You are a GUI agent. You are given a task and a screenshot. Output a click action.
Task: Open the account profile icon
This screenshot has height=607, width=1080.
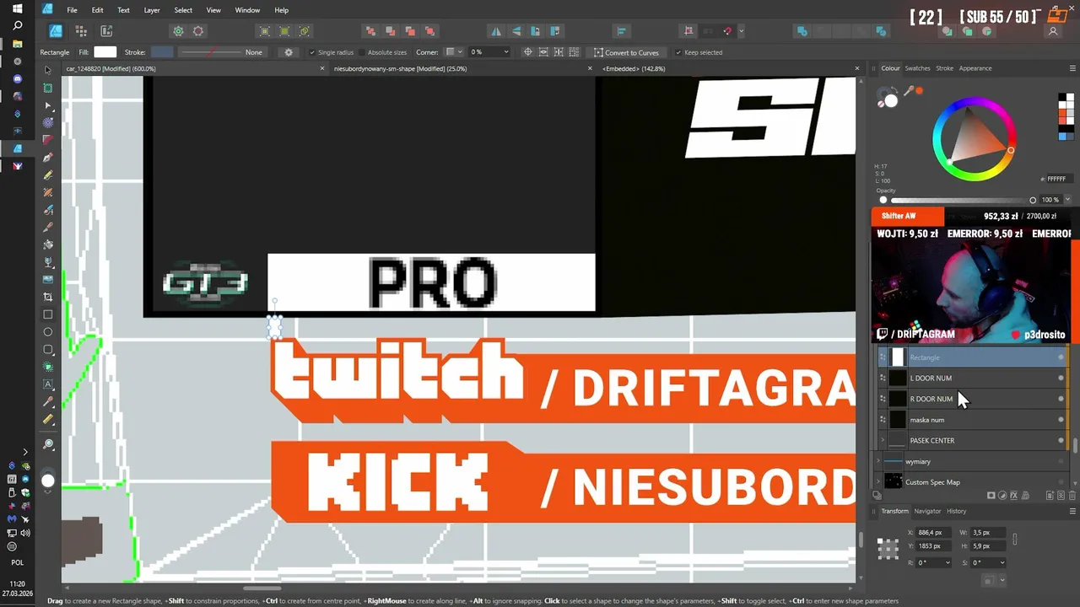[1053, 31]
